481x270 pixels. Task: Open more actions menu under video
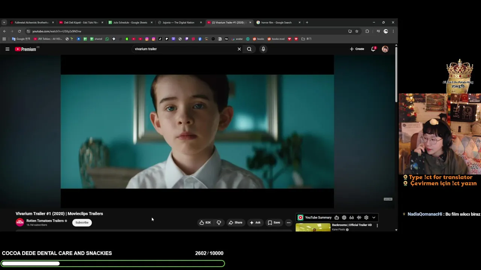(x=289, y=222)
